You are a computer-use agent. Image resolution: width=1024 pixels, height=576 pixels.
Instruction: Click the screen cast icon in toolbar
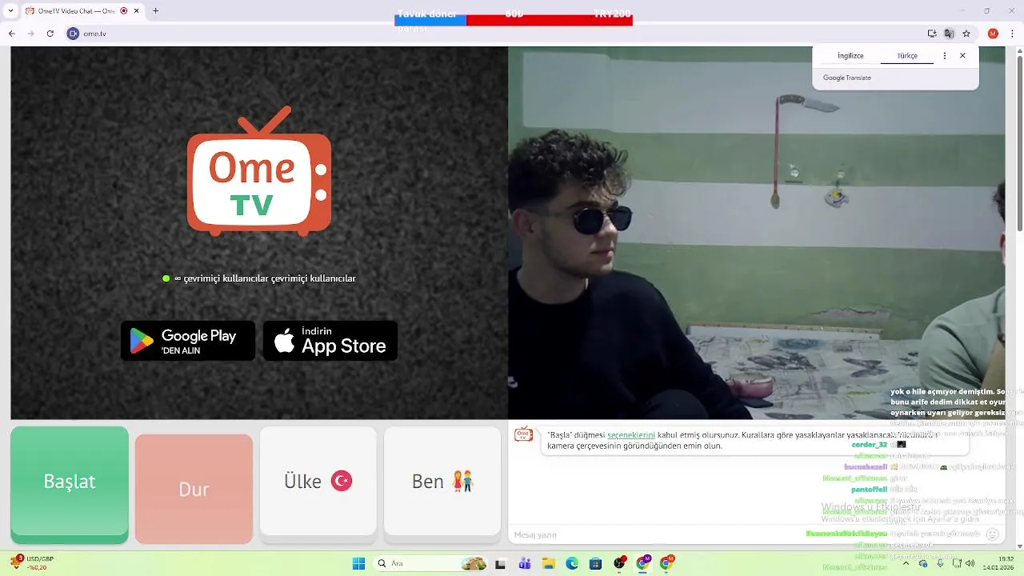point(932,34)
